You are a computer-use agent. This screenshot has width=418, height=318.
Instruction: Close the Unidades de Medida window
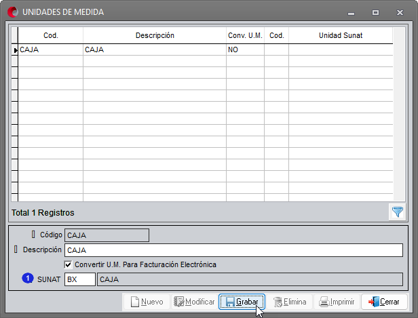pyautogui.click(x=400, y=12)
